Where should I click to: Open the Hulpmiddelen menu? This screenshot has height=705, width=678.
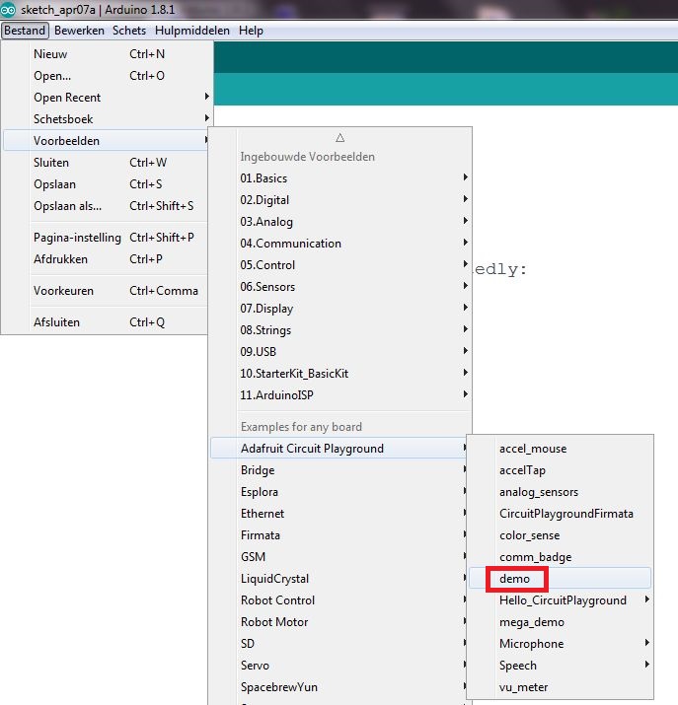pos(192,31)
